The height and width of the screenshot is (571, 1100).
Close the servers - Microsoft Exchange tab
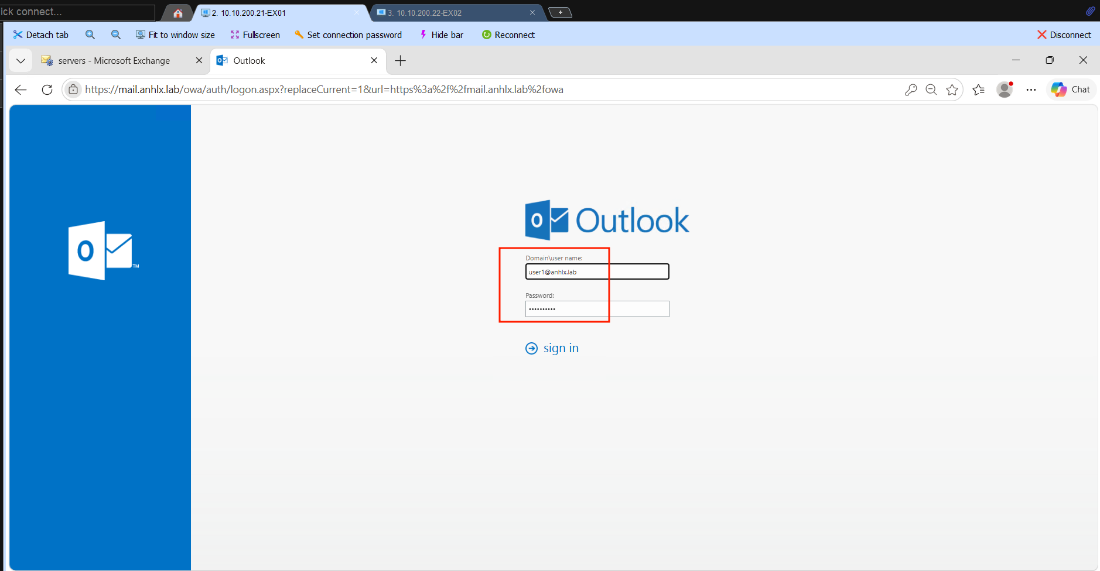199,60
